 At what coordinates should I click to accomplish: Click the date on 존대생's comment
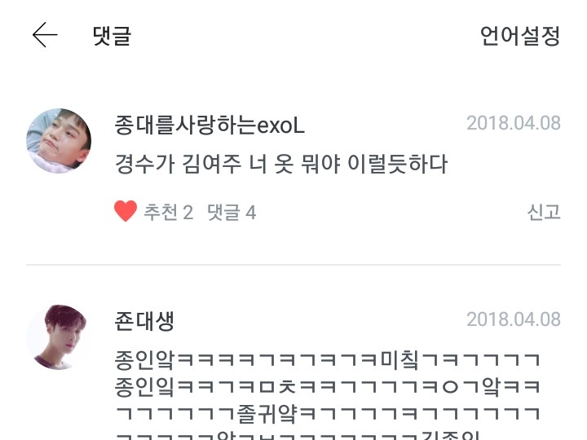point(514,319)
